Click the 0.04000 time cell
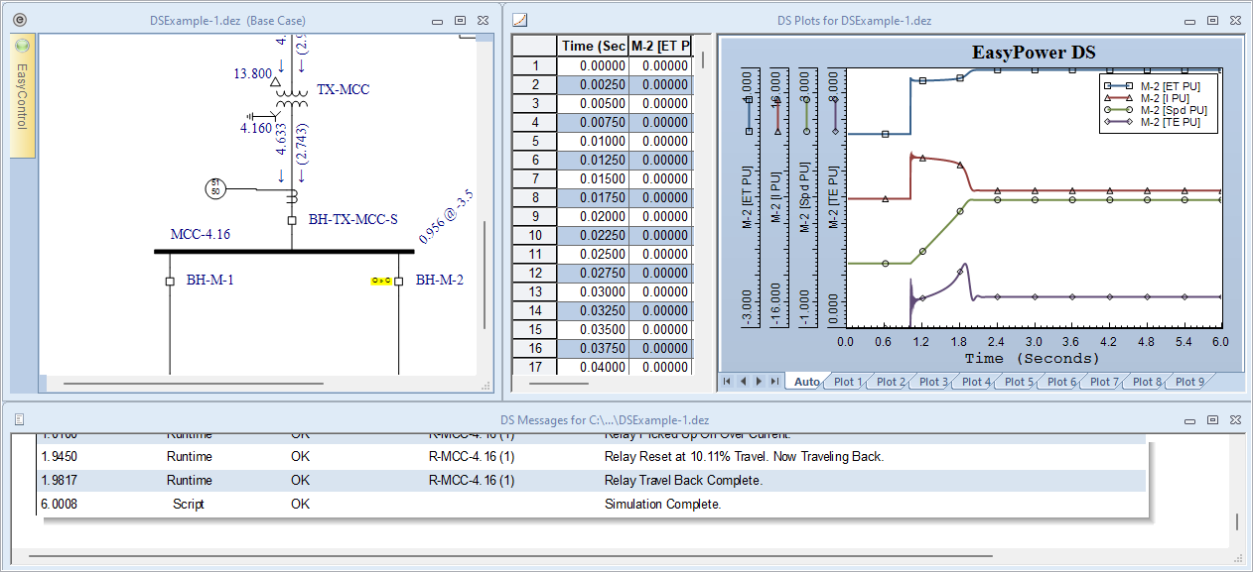Image resolution: width=1253 pixels, height=572 pixels. pyautogui.click(x=593, y=368)
